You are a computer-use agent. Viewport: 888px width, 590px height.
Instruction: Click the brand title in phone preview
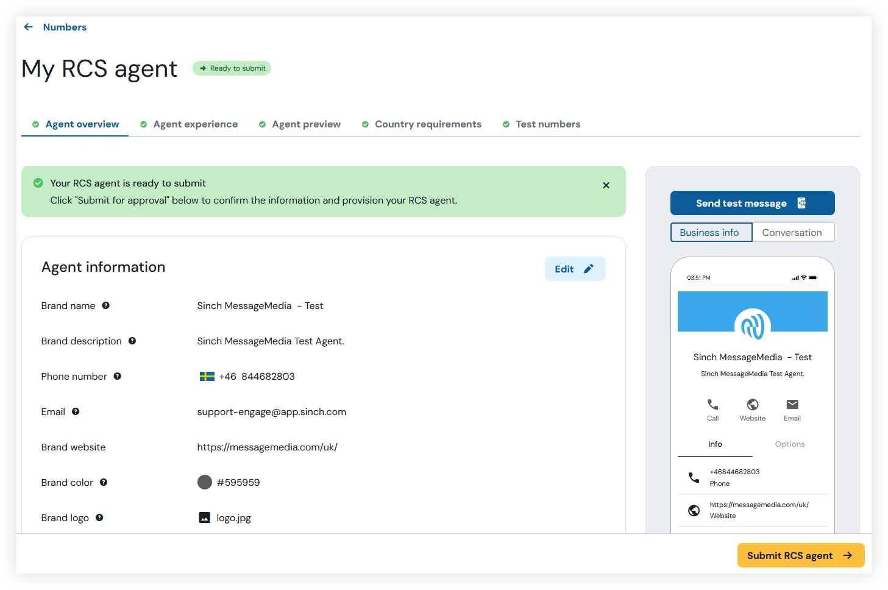pos(753,357)
